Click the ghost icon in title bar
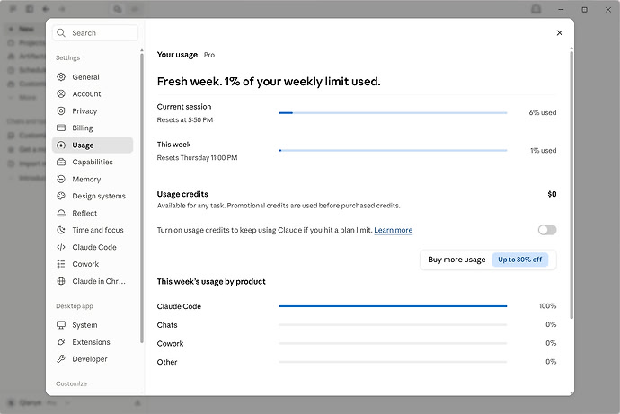This screenshot has height=414, width=620. point(536,9)
